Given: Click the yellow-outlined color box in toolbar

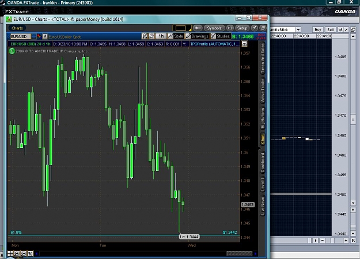Looking at the screenshot, I should [181, 28].
